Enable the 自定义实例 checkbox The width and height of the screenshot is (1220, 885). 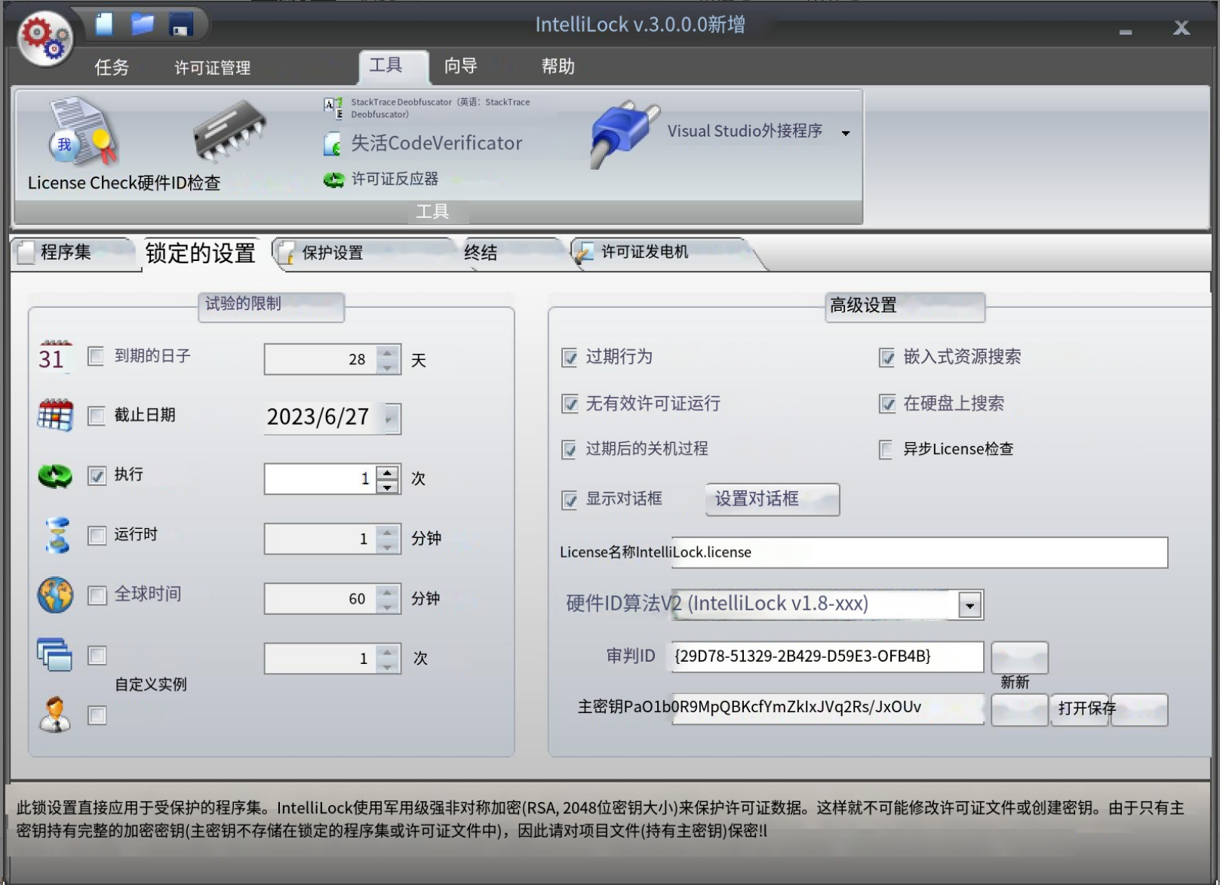[x=97, y=655]
